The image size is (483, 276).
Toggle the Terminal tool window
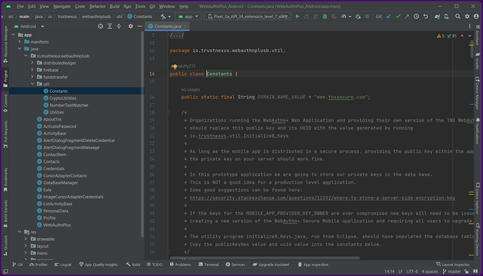coord(208,264)
